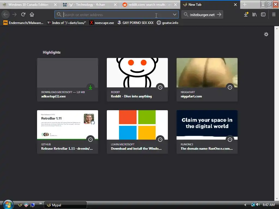Open the volume tray icon
279x209 pixels.
[258, 205]
